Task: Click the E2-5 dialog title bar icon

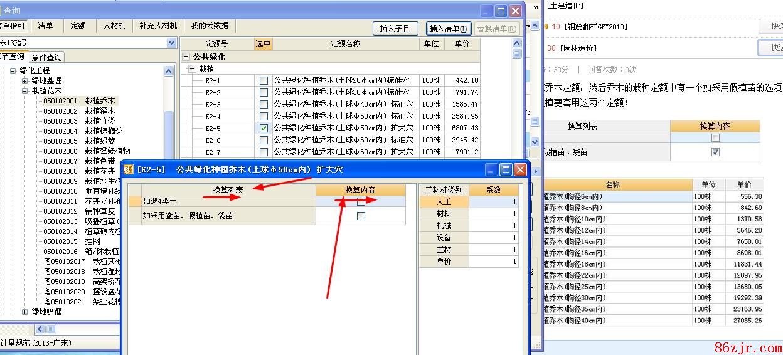Action: 129,169
